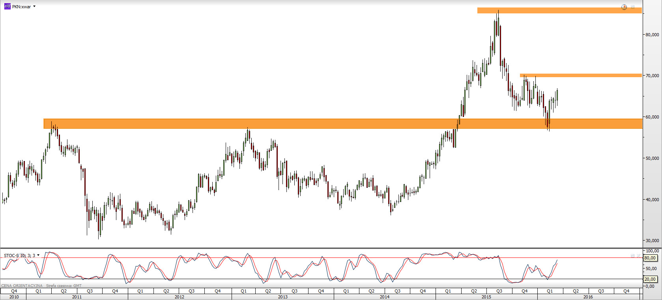Click the 2011 year label on time axis
The height and width of the screenshot is (300, 662).
(77, 297)
